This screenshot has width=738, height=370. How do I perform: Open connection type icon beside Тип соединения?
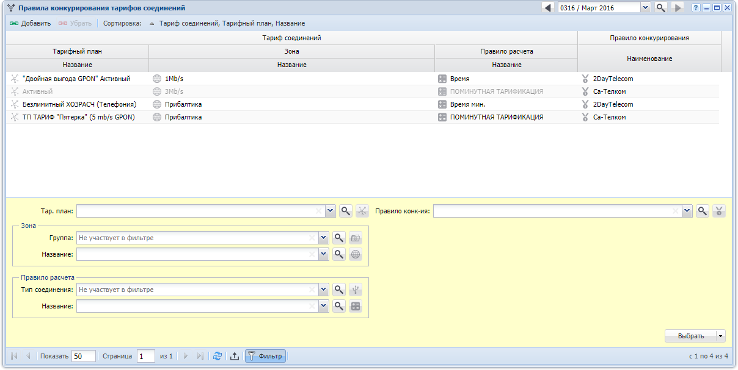(356, 290)
